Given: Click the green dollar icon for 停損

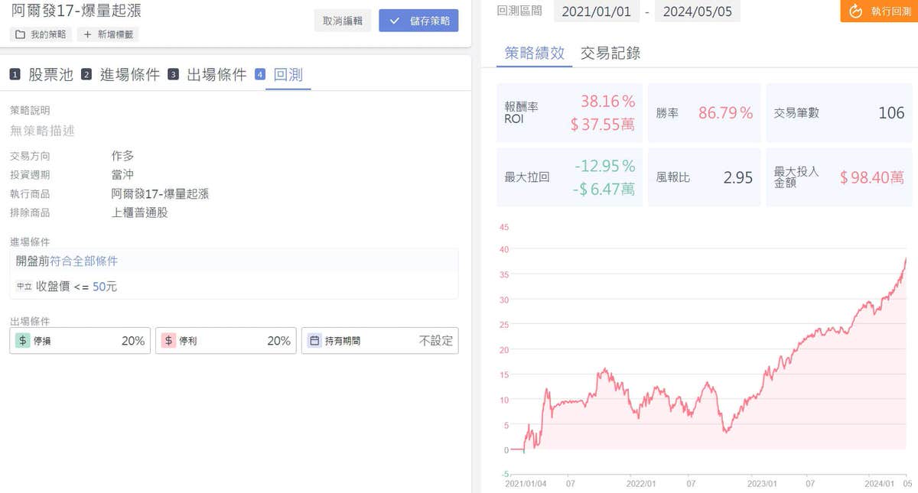Looking at the screenshot, I should [23, 341].
